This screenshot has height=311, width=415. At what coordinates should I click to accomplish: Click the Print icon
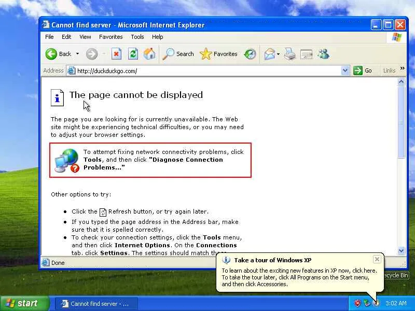click(x=290, y=54)
